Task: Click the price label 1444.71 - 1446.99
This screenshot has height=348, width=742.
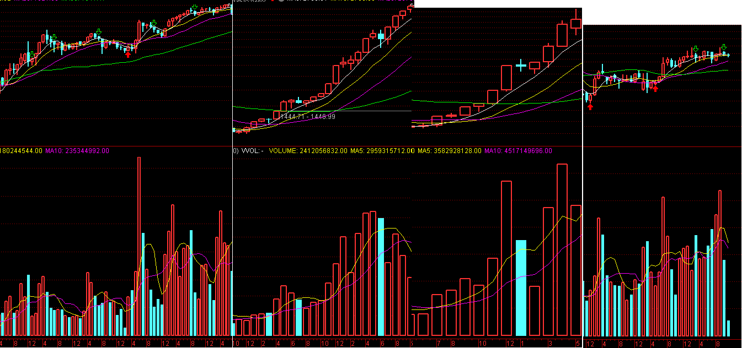Action: 308,117
